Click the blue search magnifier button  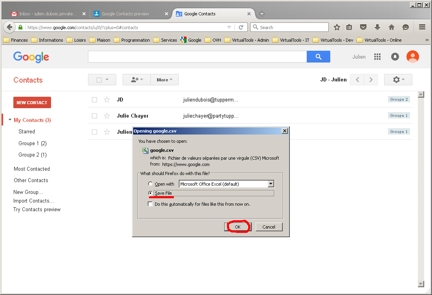pos(318,57)
